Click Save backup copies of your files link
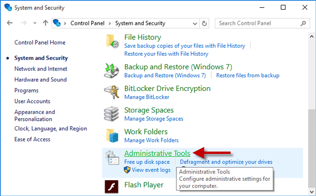This screenshot has height=196, width=316. point(185,46)
